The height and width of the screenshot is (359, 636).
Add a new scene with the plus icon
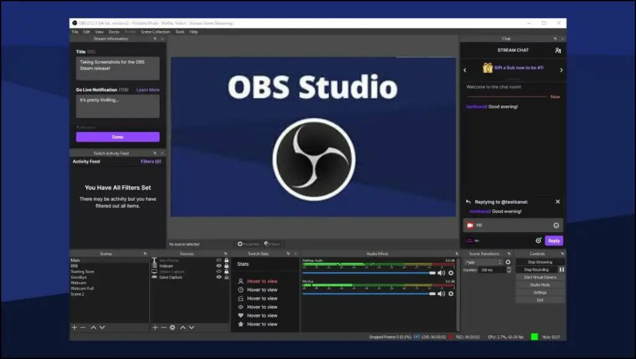(75, 327)
